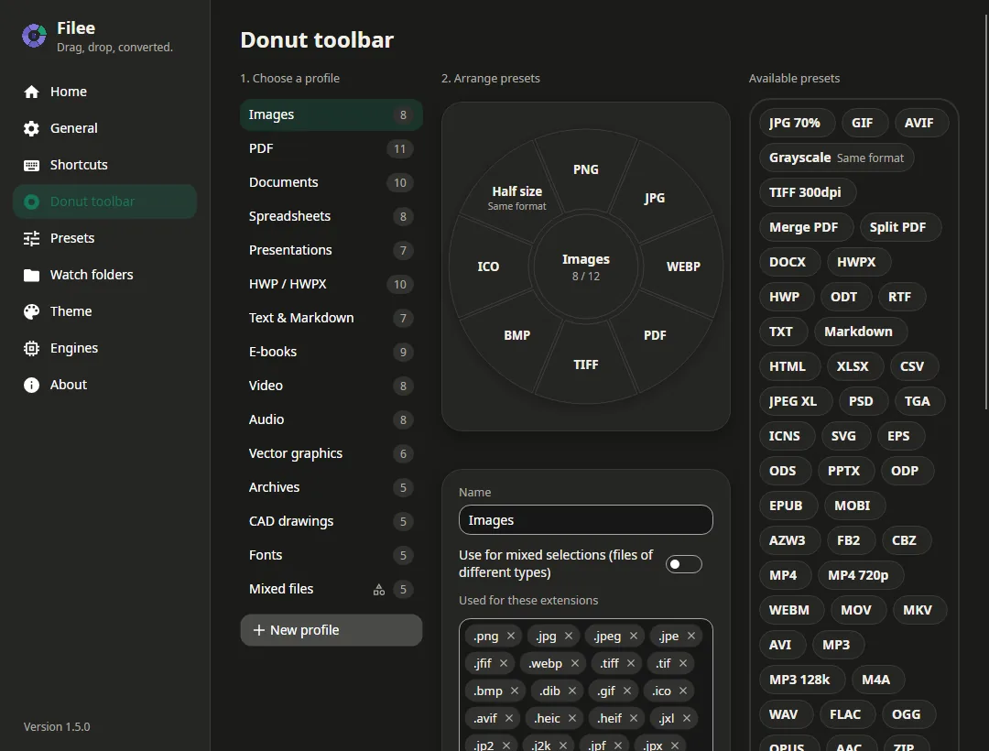Open About info icon
989x751 pixels.
coord(31,385)
